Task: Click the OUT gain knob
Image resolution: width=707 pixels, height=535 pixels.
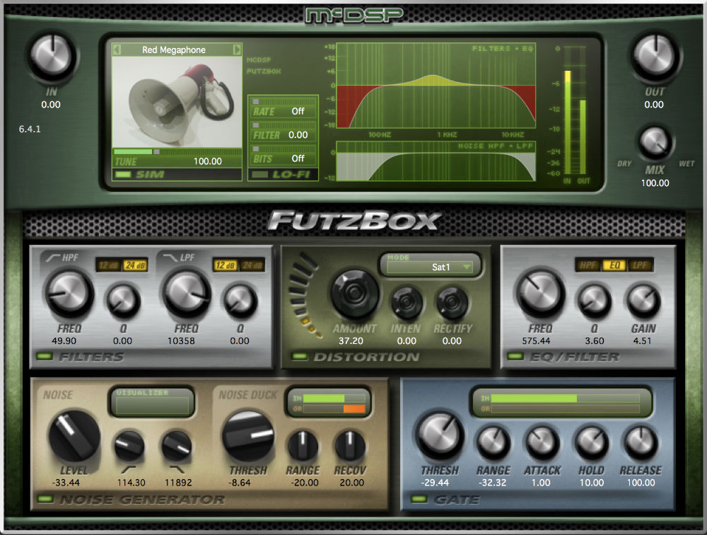Action: 654,57
